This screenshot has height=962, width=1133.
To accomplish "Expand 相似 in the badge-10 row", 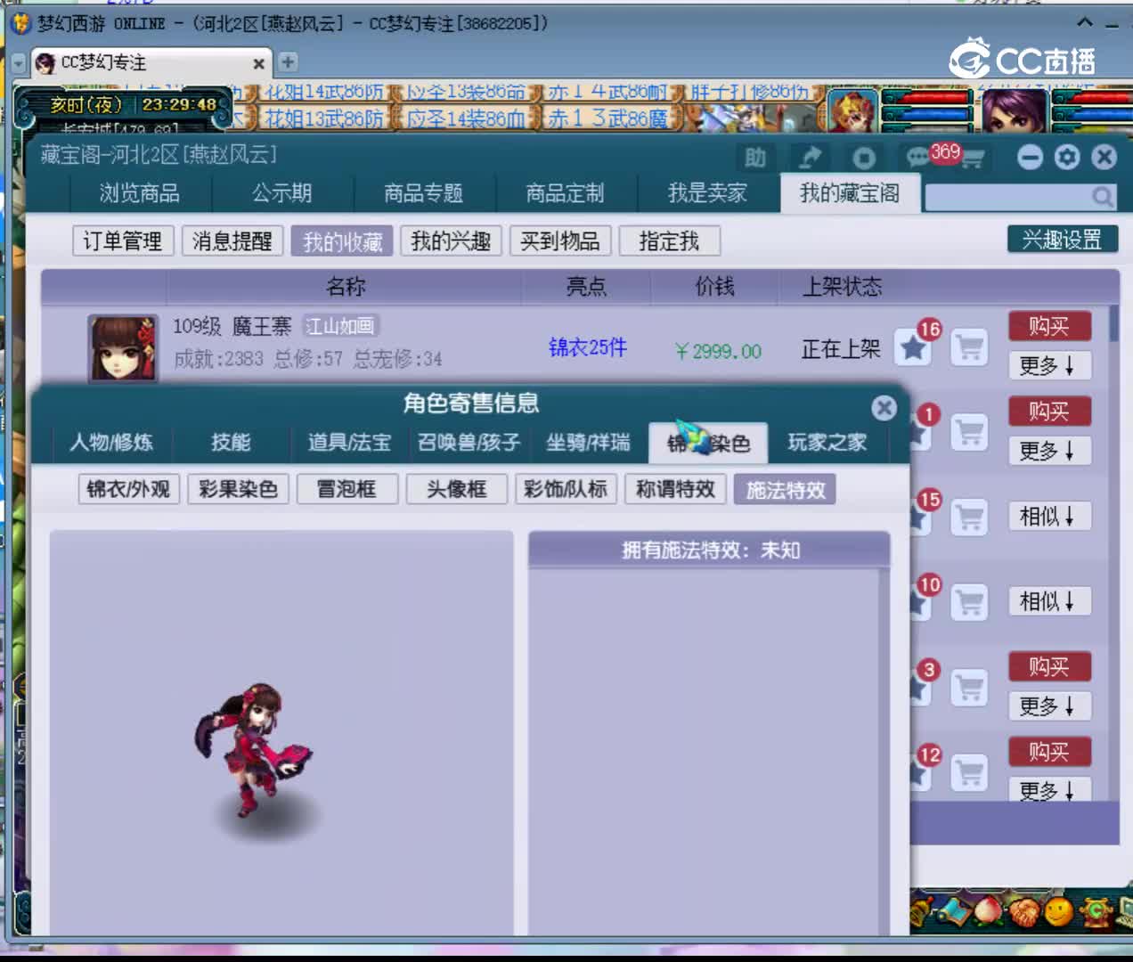I will pos(1049,602).
